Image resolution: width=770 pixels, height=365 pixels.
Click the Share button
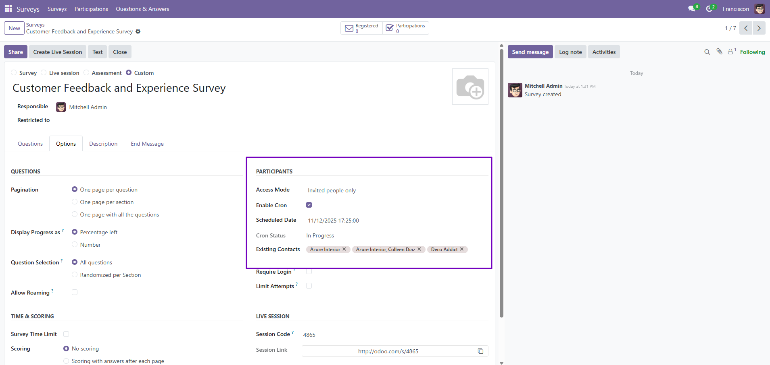[16, 52]
